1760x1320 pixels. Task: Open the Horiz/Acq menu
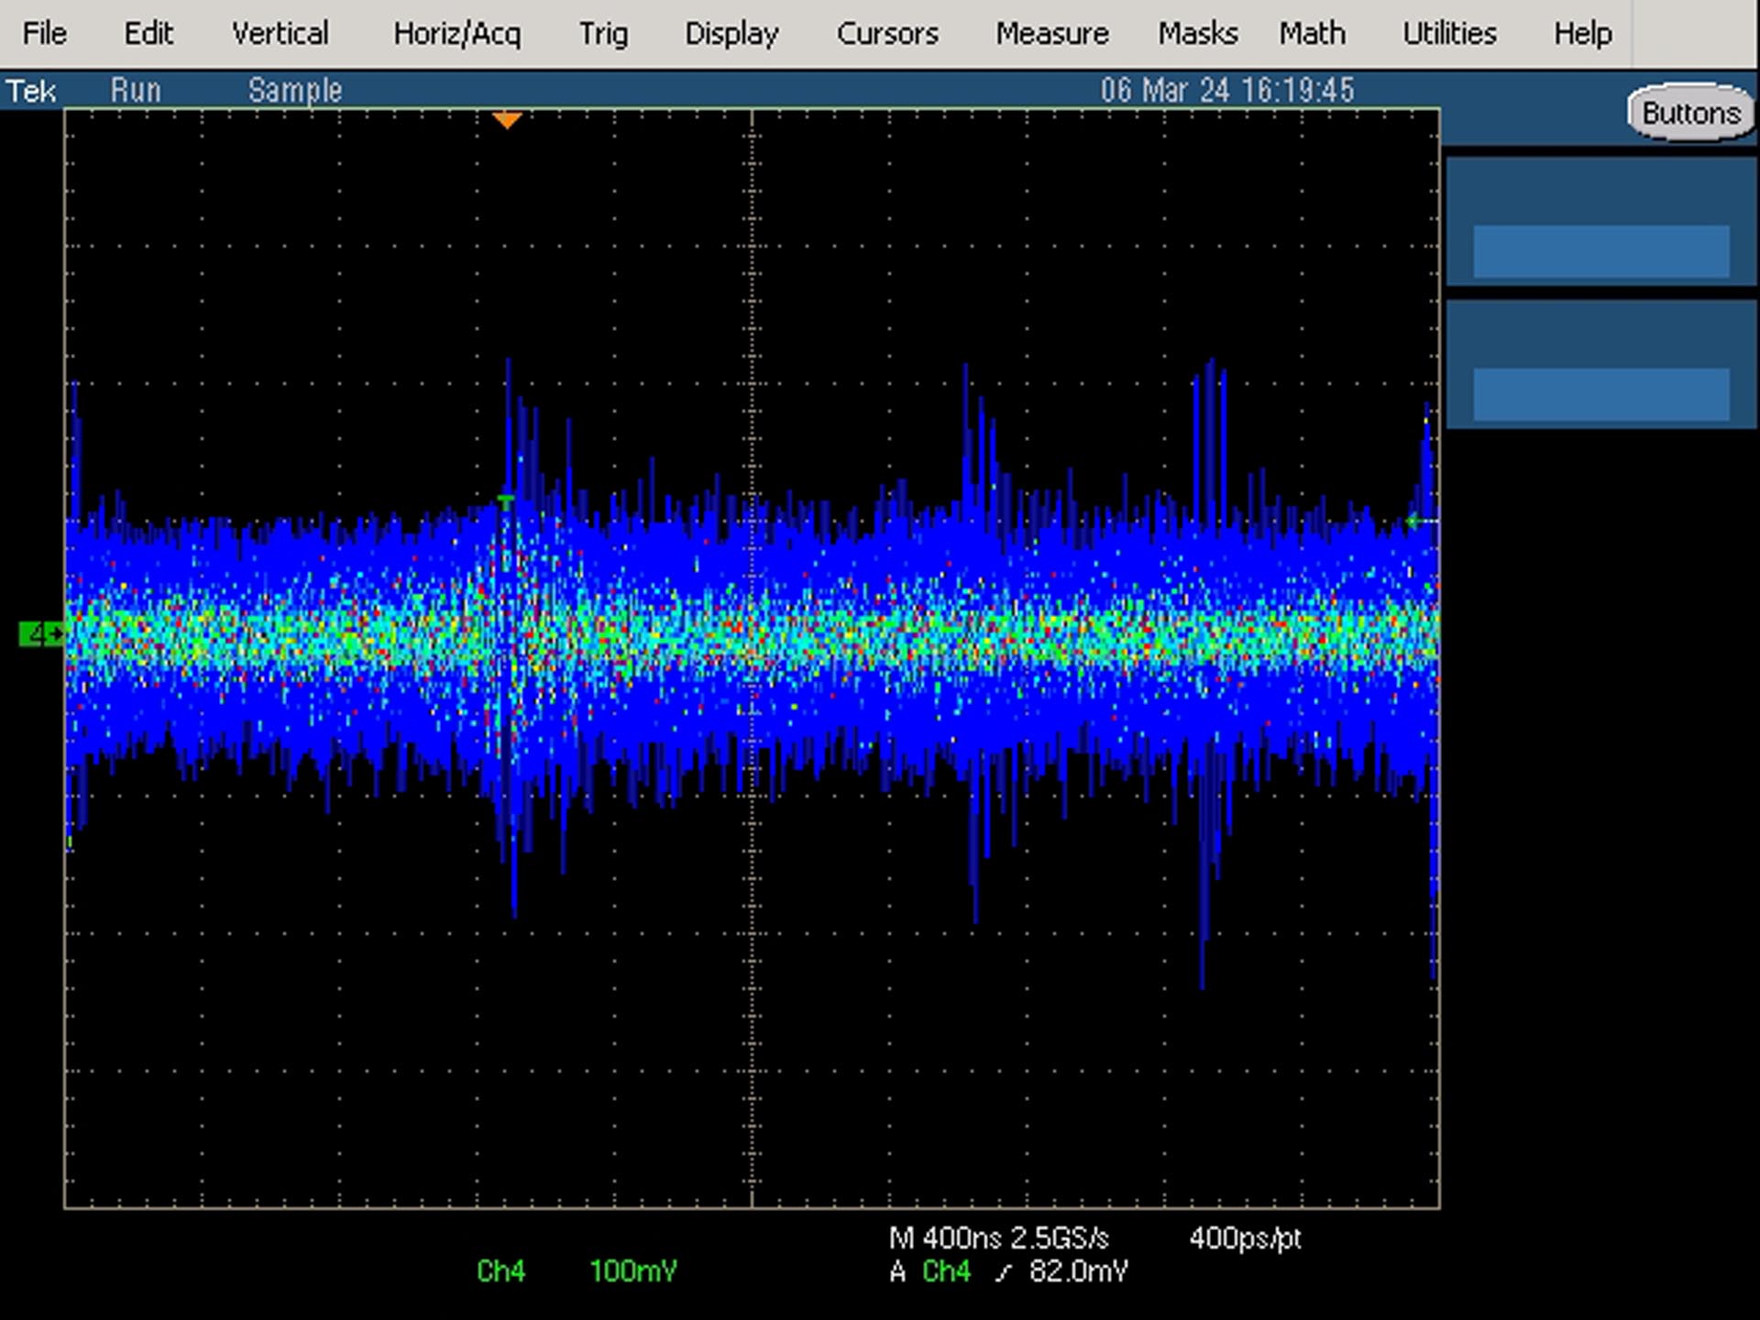click(x=456, y=34)
